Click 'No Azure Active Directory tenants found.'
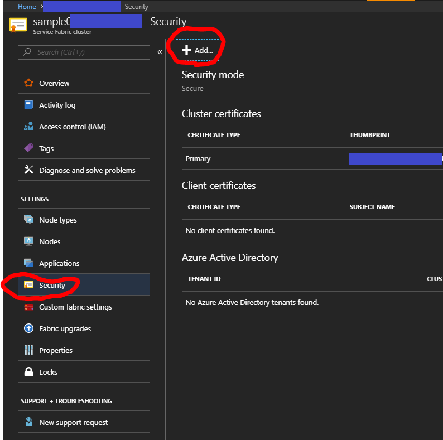The width and height of the screenshot is (443, 440). click(x=252, y=302)
